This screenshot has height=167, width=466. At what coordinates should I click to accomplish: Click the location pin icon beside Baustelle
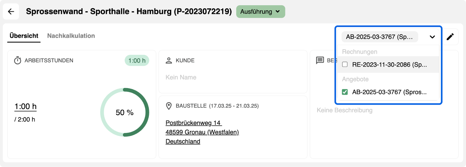coord(169,106)
